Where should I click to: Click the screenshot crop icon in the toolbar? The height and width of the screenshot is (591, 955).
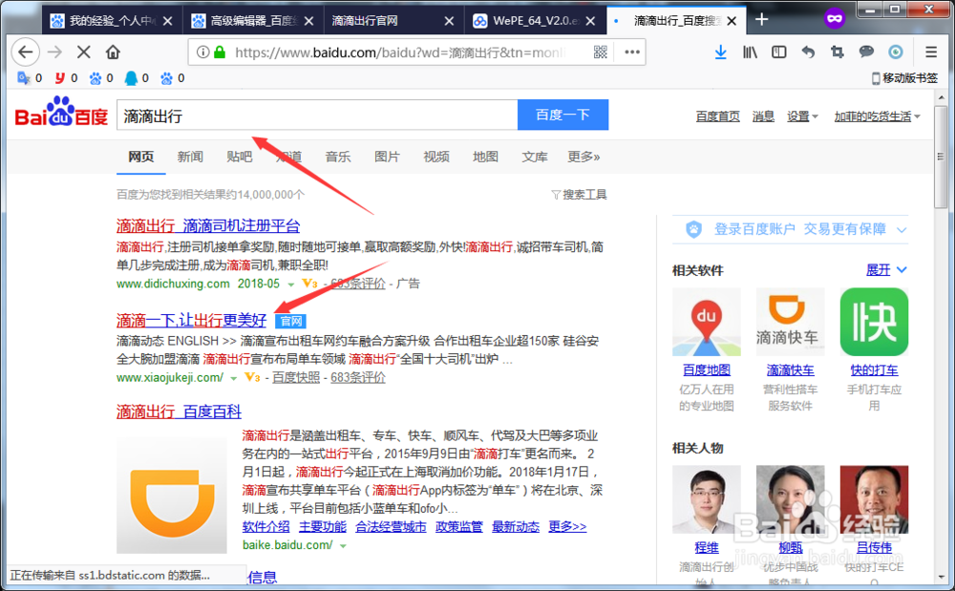point(836,52)
